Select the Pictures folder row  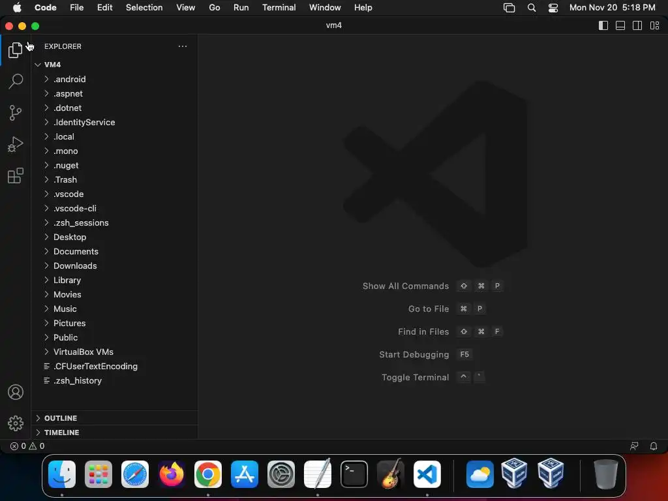coord(115,323)
